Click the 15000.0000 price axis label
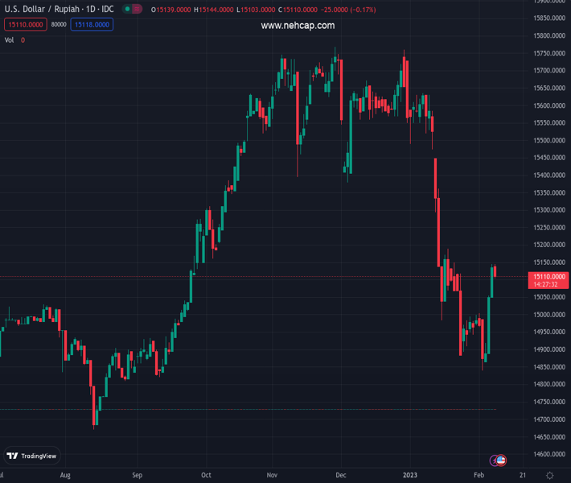Image resolution: width=571 pixels, height=483 pixels. click(x=549, y=315)
